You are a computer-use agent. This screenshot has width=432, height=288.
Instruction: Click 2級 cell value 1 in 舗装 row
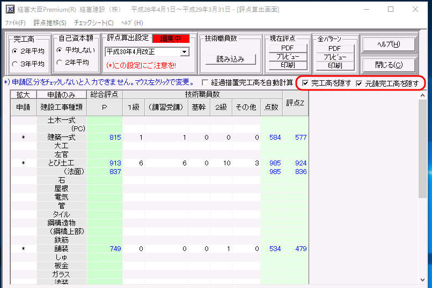tap(221, 249)
